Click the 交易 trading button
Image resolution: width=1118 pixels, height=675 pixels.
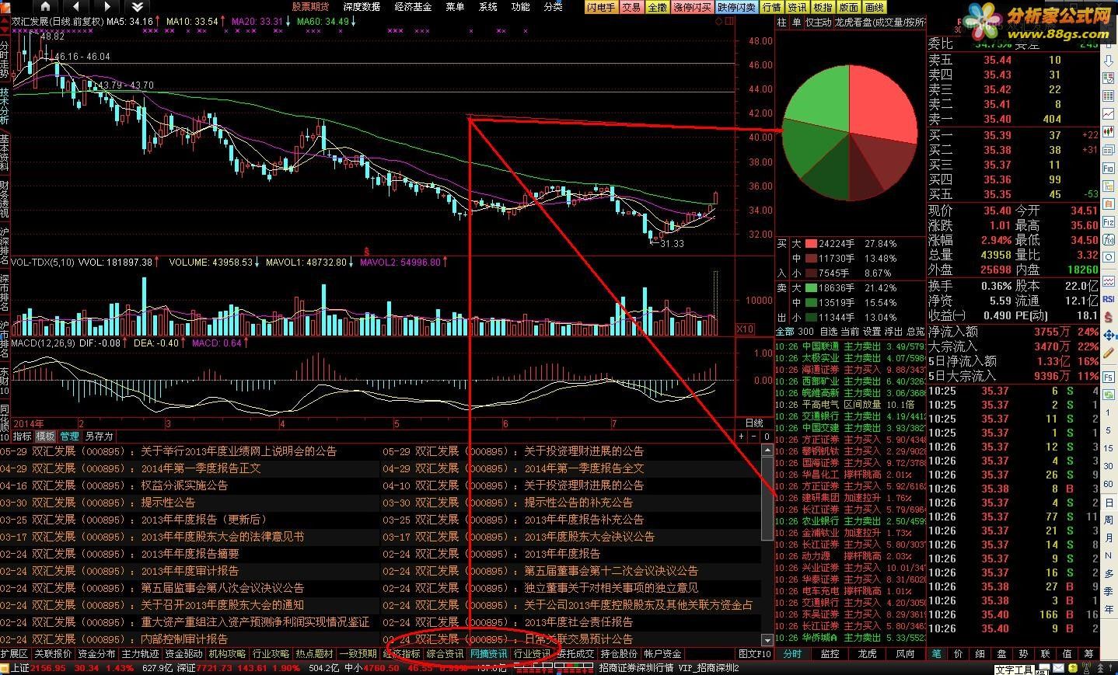pyautogui.click(x=631, y=7)
